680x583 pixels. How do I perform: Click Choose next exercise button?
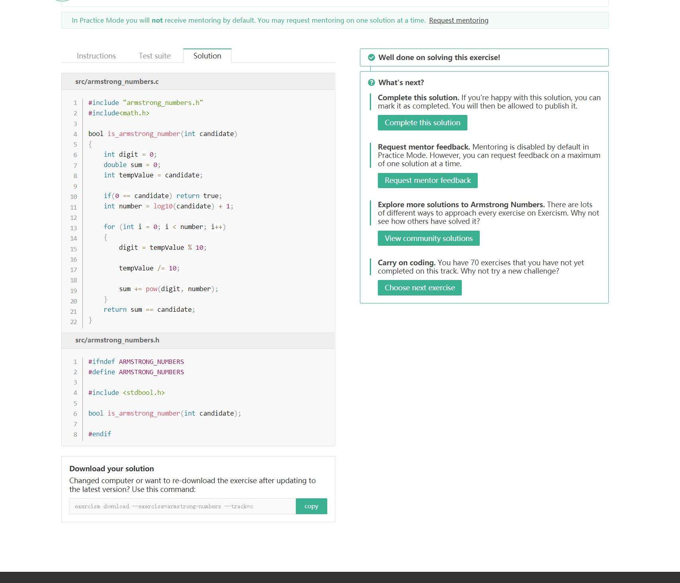pos(419,288)
